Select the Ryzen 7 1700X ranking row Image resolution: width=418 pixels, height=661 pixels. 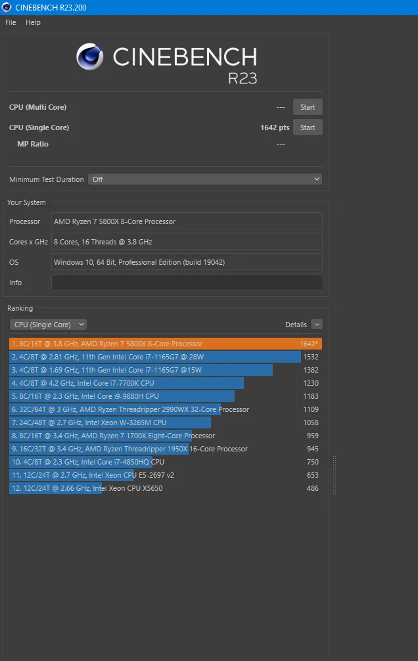click(166, 436)
